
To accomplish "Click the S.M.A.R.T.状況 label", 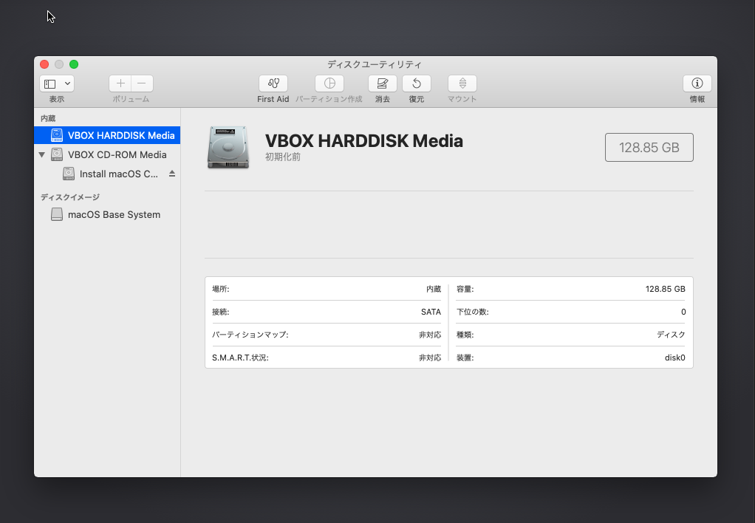I will [240, 358].
